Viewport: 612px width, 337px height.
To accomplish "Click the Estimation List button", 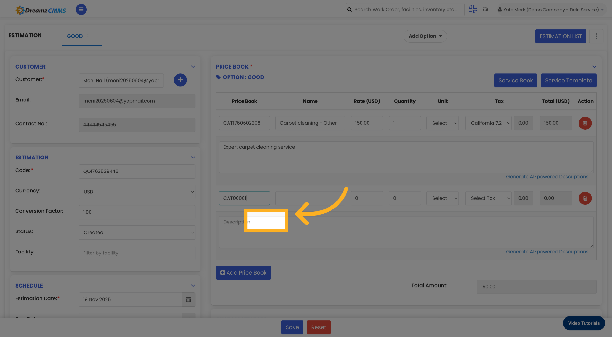I will (561, 36).
